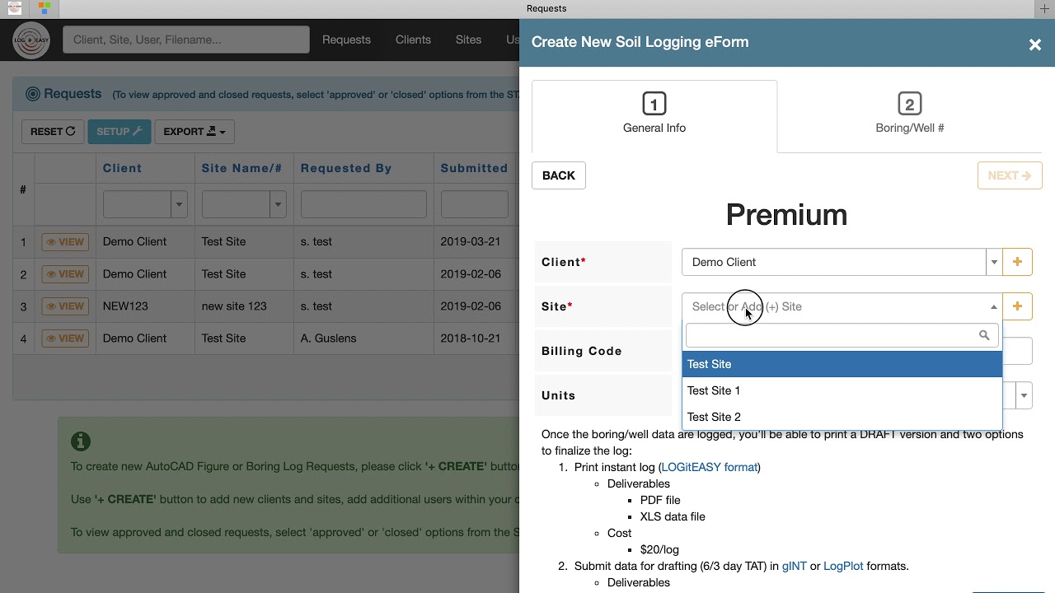1055x593 pixels.
Task: Click the RESET button
Action: click(x=53, y=132)
